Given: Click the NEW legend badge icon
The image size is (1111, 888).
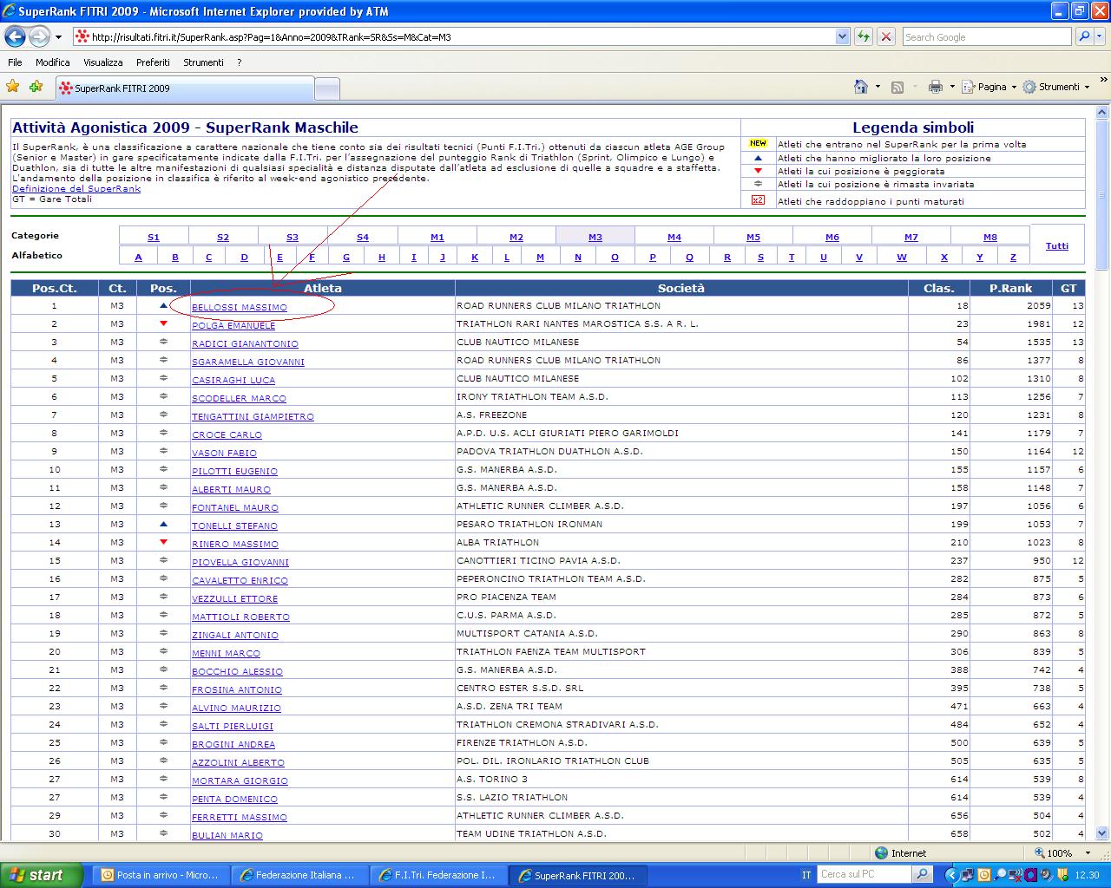Looking at the screenshot, I should (x=758, y=144).
